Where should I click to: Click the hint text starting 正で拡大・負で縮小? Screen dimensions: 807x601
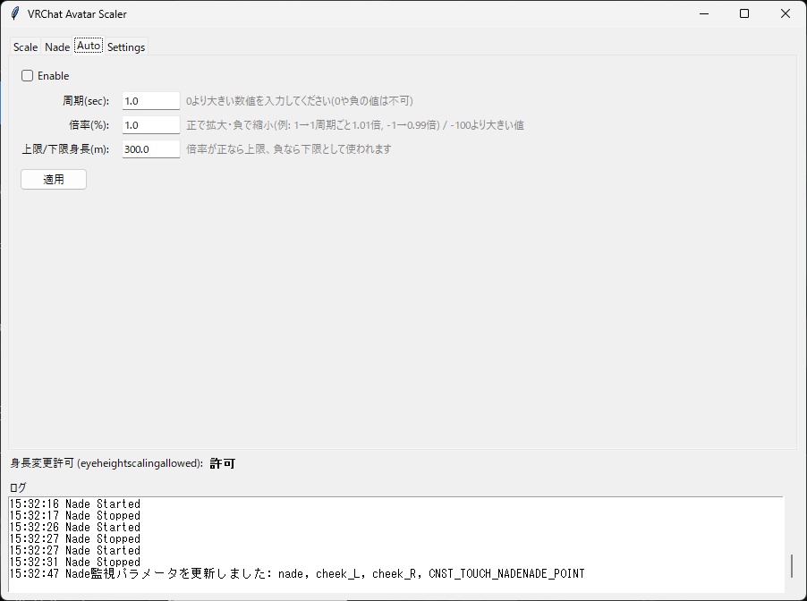pos(355,125)
